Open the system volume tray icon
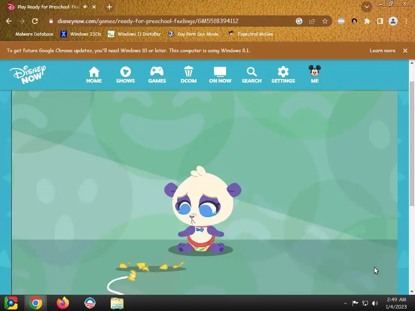415x311 pixels. [375, 303]
